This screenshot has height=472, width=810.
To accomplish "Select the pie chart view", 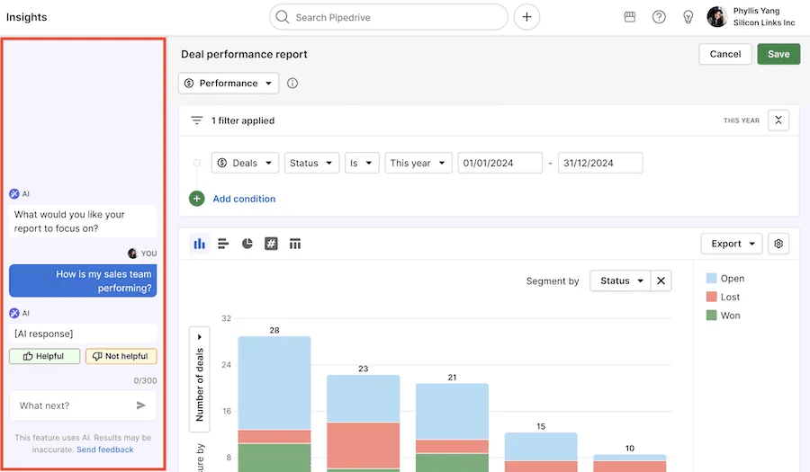I will point(247,244).
